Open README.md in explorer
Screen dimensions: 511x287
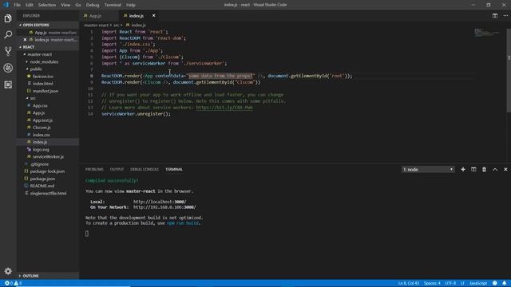point(42,186)
